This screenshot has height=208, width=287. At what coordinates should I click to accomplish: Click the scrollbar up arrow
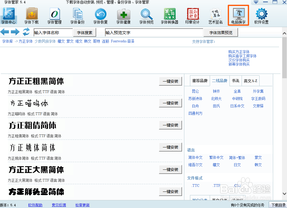(284, 34)
